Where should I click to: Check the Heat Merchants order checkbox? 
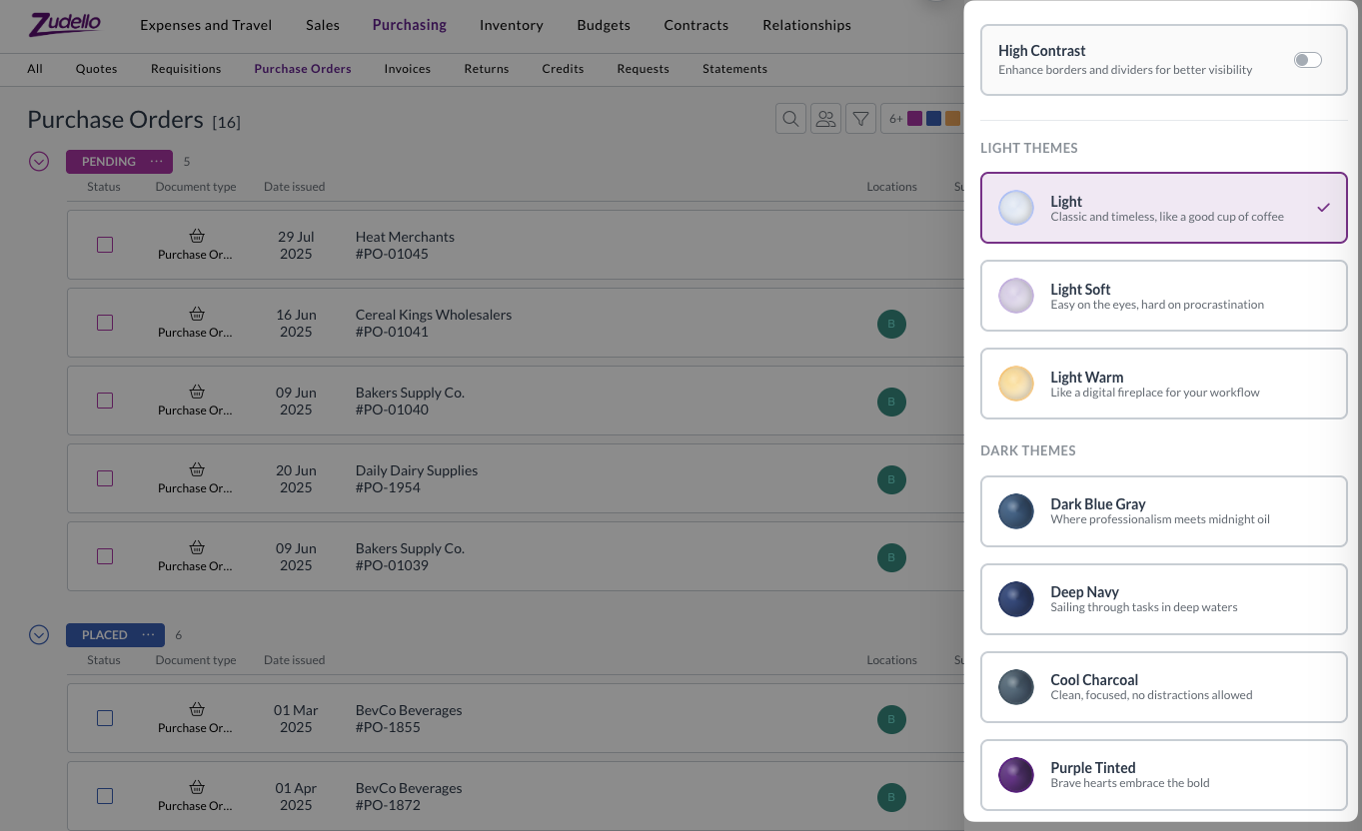(x=105, y=245)
